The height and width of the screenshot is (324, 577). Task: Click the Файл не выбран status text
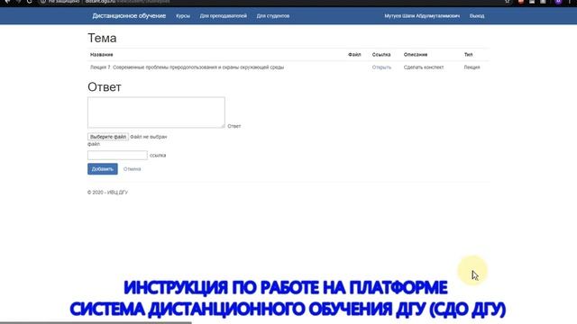(148, 137)
